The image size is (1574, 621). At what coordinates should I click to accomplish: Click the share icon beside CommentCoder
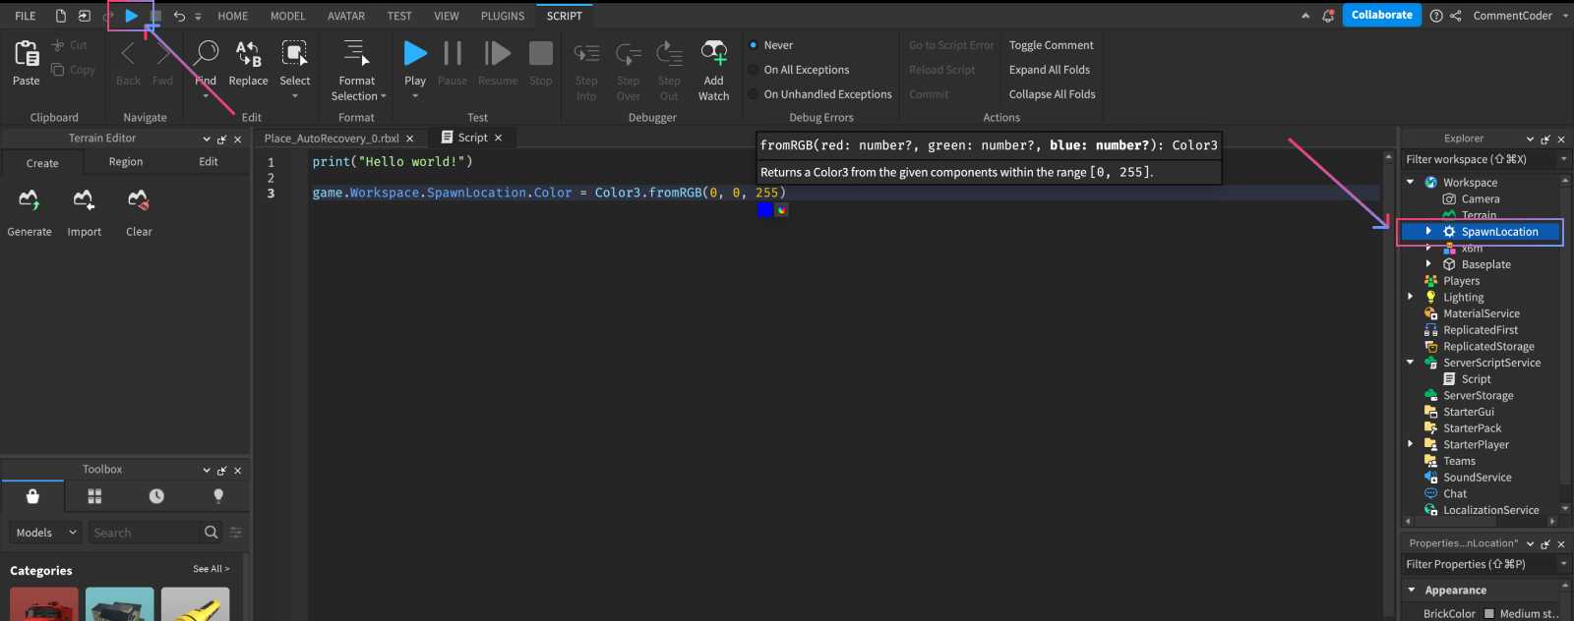[x=1456, y=16]
